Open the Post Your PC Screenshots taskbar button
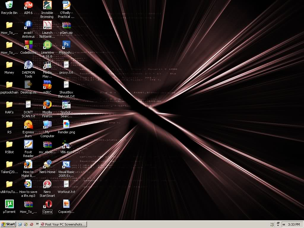The width and height of the screenshot is (304, 228). [x=63, y=224]
